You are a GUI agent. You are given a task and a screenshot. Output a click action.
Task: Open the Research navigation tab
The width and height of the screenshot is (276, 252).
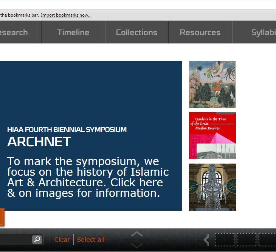point(15,32)
